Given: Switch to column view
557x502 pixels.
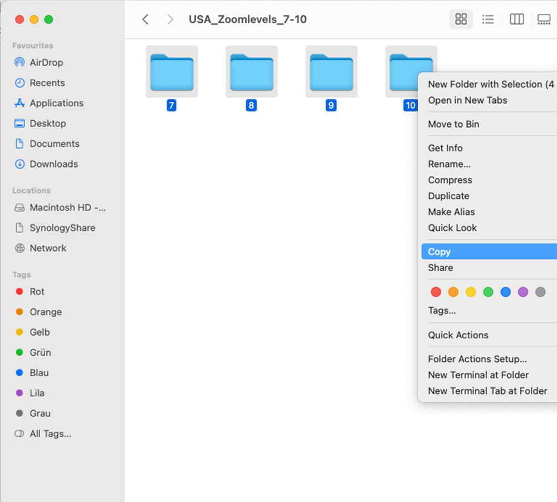Looking at the screenshot, I should [x=517, y=19].
